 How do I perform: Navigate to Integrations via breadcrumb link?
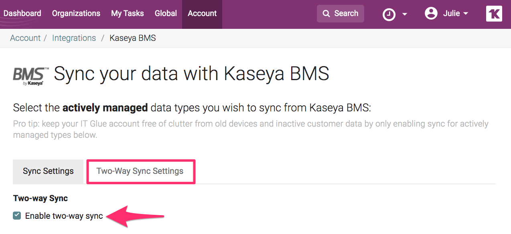pyautogui.click(x=74, y=38)
